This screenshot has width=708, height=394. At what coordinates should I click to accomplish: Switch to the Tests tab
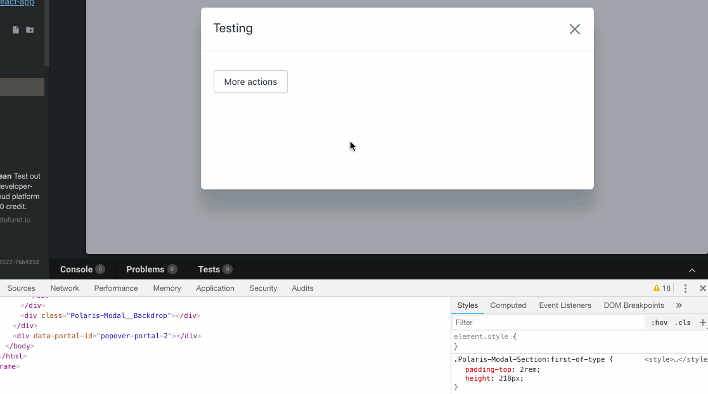click(x=210, y=269)
